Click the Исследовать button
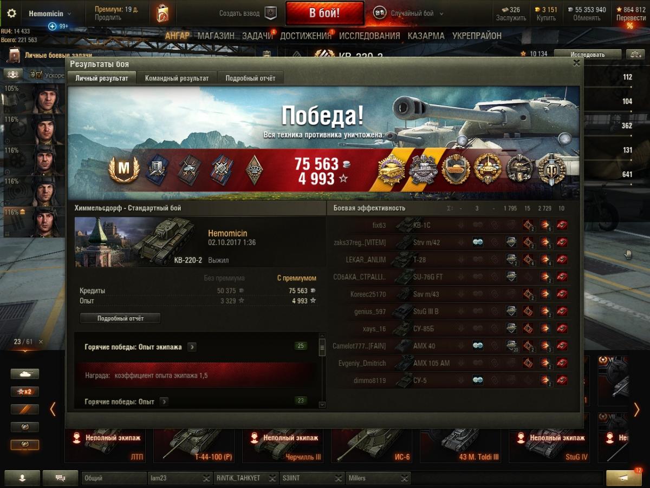This screenshot has width=650, height=488. point(587,54)
